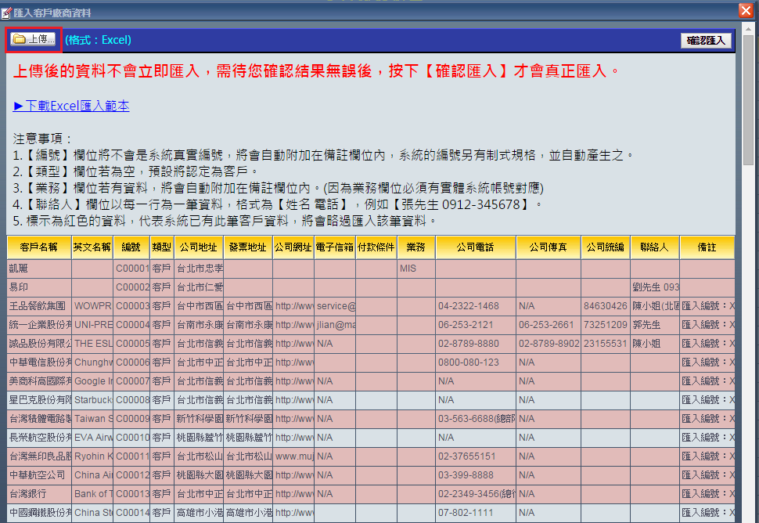Screen dimensions: 759x523
Task: Click the 台灣銀行 customer name cell
Action: point(38,494)
